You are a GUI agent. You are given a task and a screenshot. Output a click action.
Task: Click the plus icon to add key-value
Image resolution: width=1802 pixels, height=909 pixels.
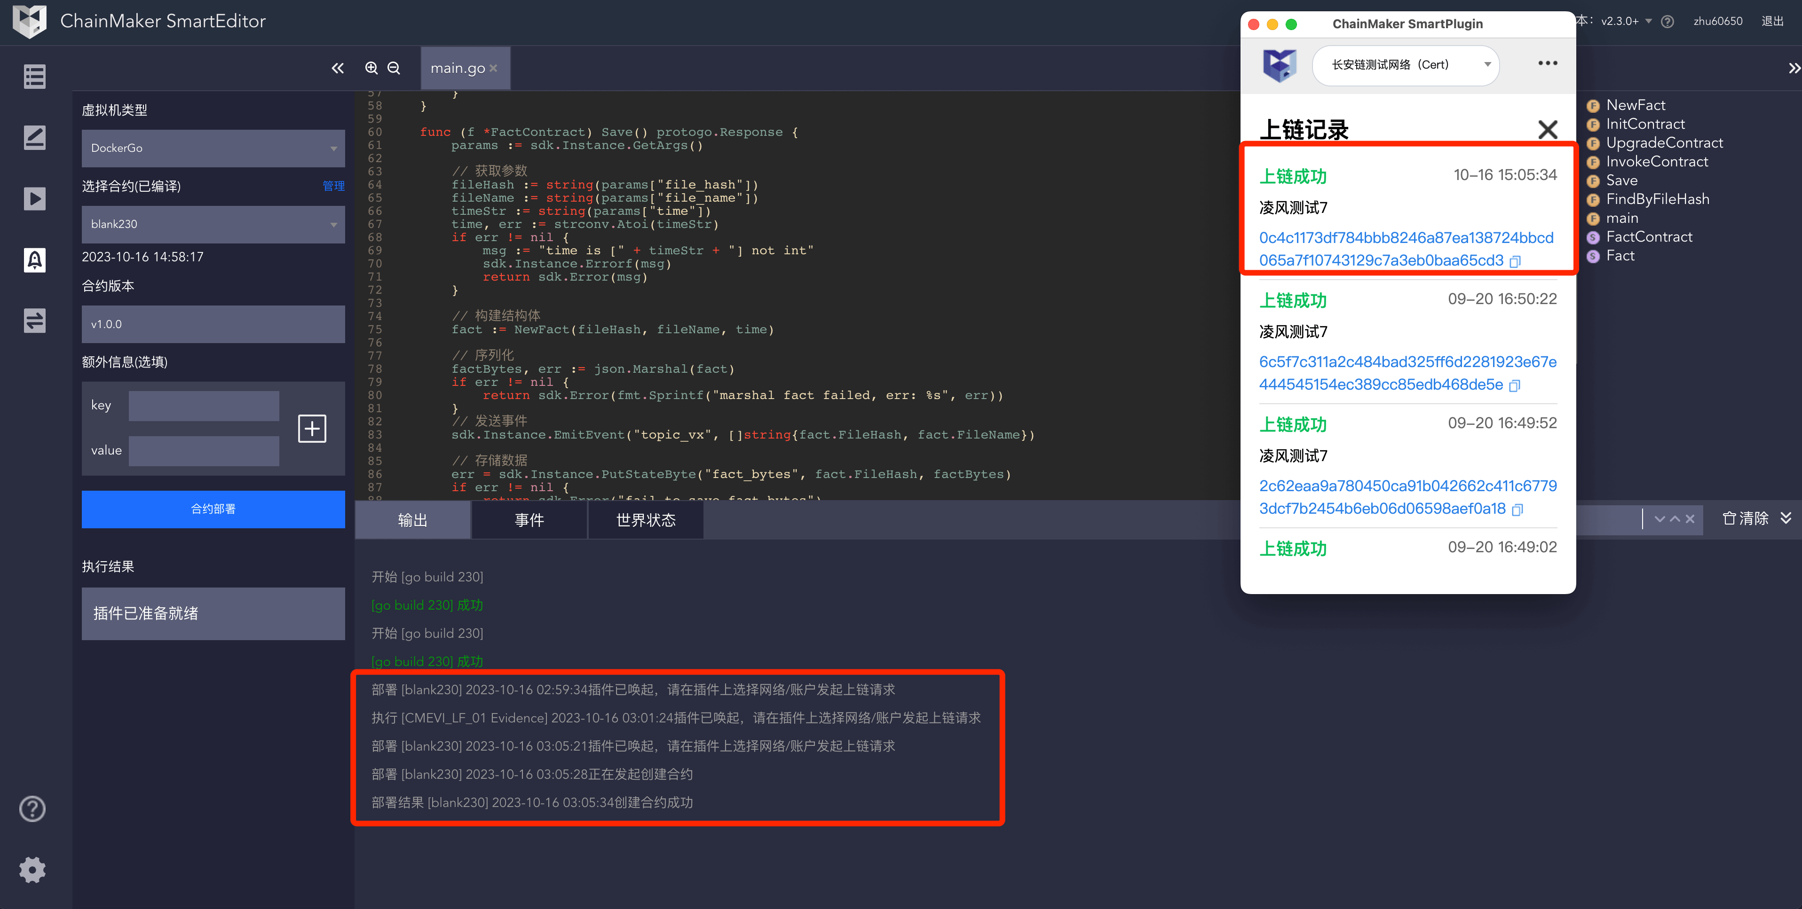point(312,428)
